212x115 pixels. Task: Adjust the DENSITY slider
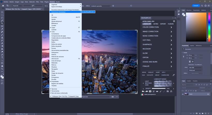pos(159,88)
